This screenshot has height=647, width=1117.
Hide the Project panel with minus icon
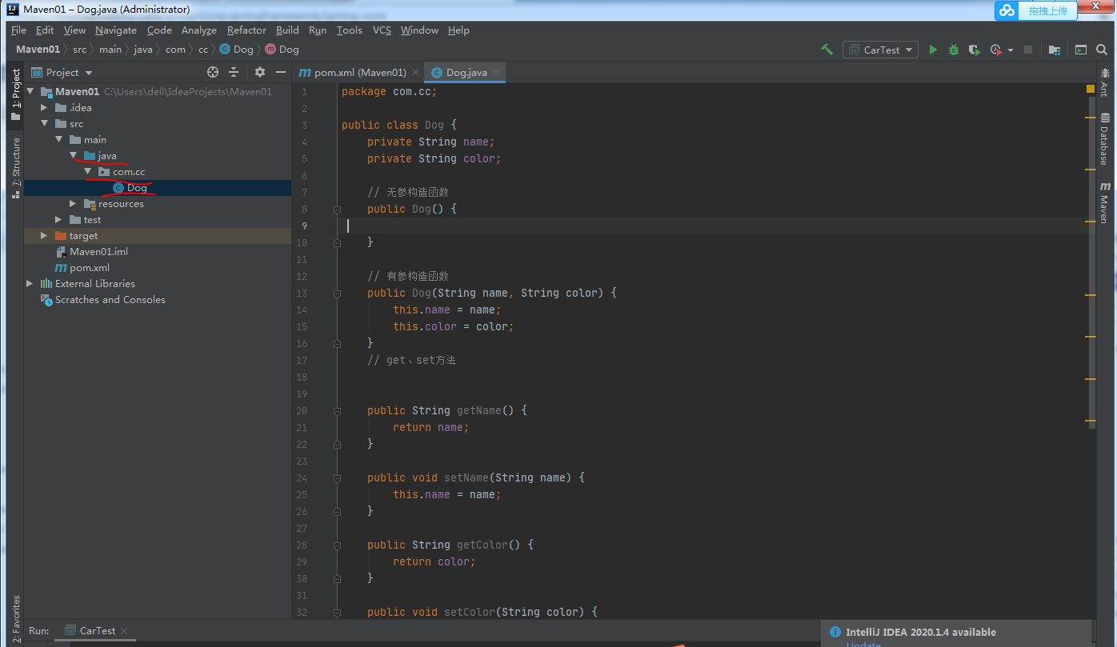click(x=279, y=72)
